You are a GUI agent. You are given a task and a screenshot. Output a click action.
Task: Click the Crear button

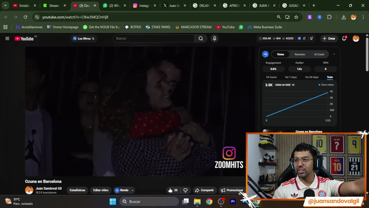point(329,38)
